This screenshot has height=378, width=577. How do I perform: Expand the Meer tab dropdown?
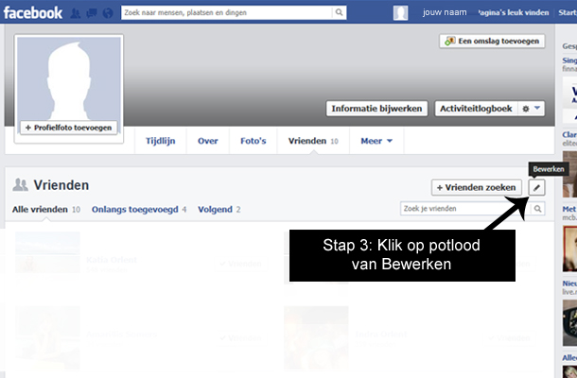coord(376,141)
